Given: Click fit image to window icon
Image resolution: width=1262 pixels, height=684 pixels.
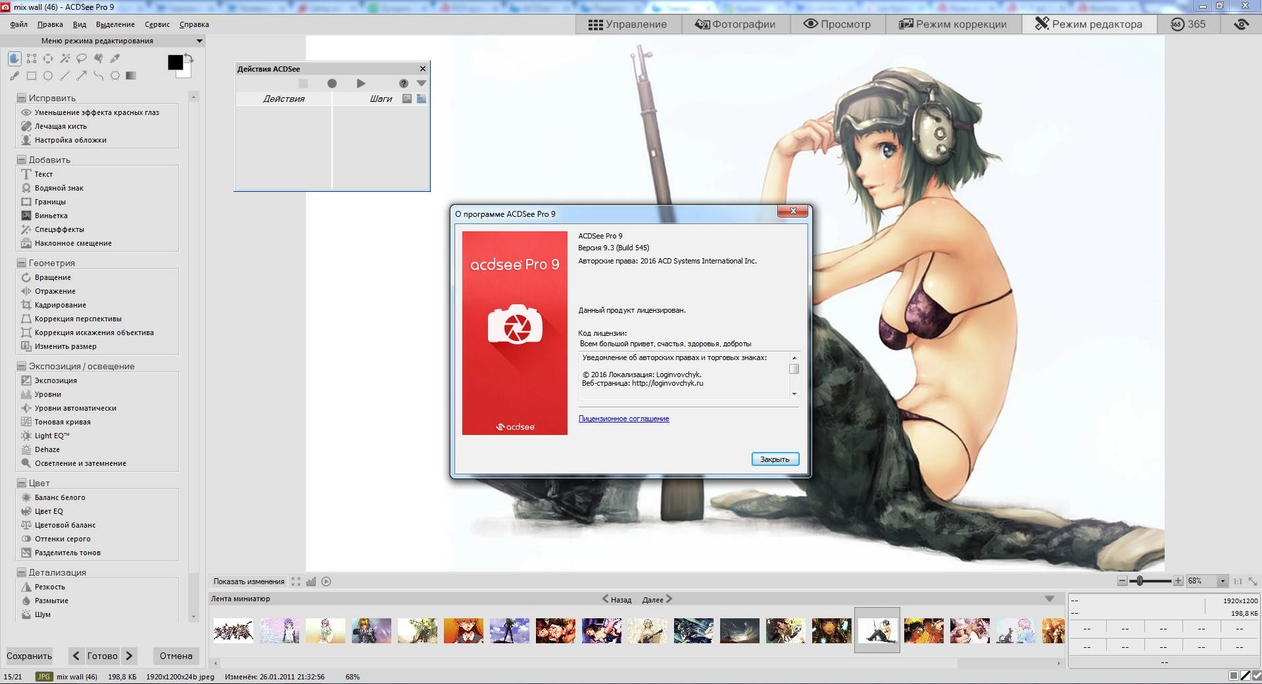Looking at the screenshot, I should 1253,581.
